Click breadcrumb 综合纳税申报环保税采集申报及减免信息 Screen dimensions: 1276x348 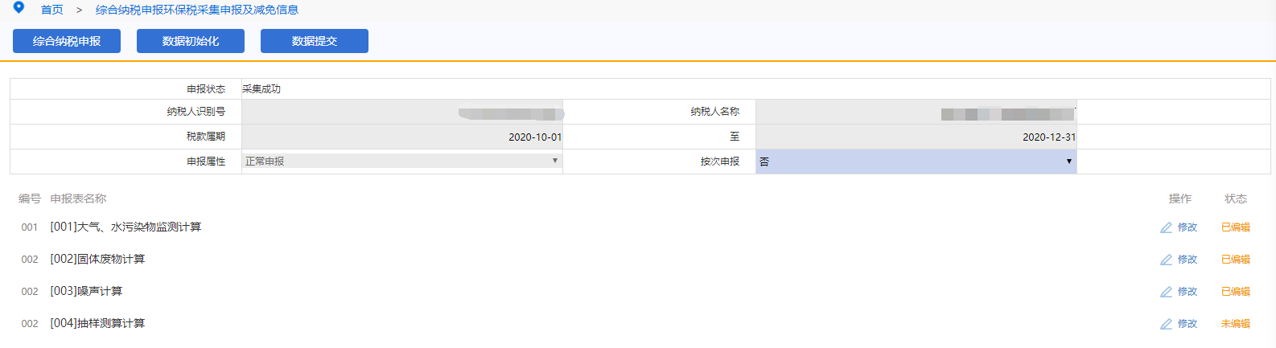point(197,10)
